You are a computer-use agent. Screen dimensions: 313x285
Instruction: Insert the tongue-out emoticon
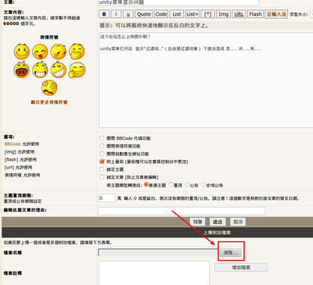pos(40,52)
